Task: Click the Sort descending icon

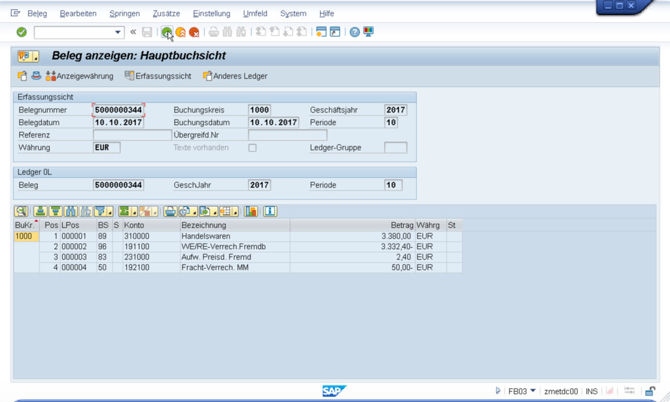Action: click(55, 211)
